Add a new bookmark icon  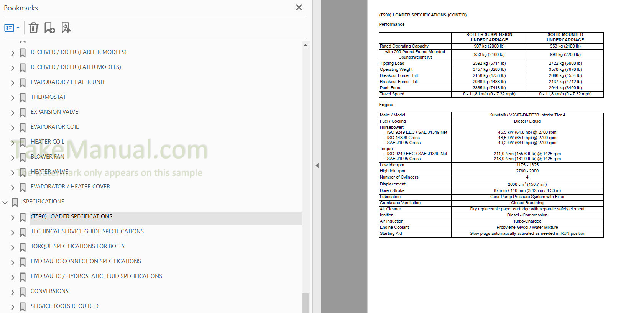click(49, 28)
